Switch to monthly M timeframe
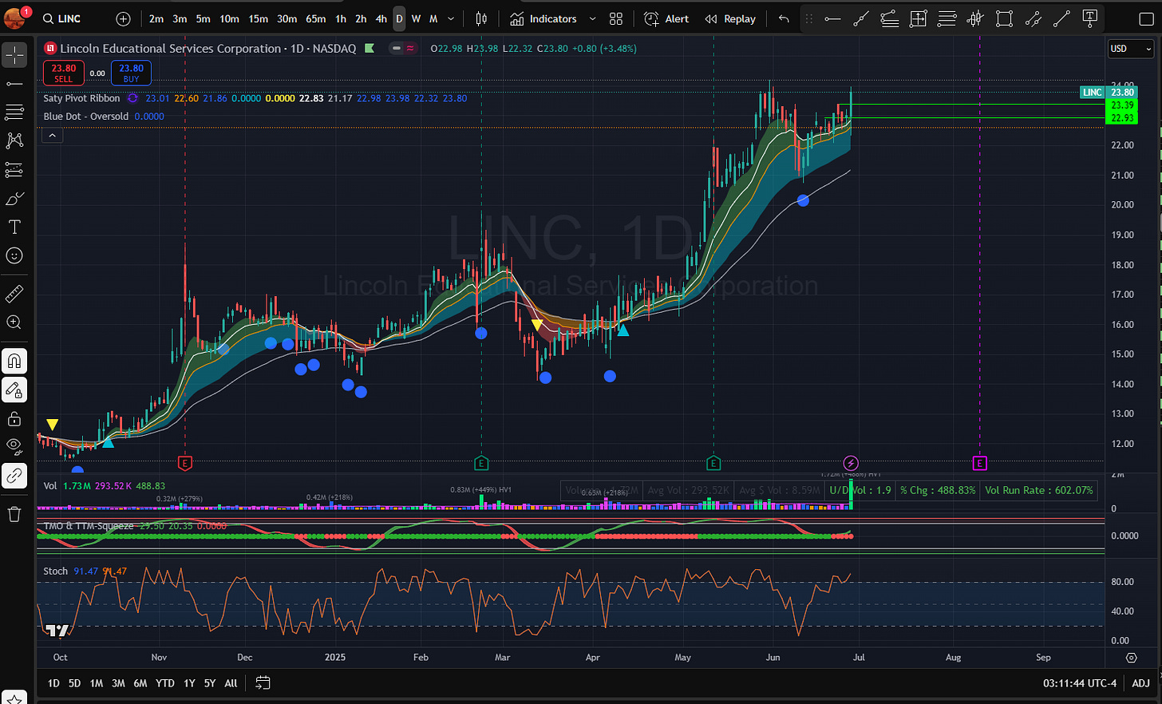Viewport: 1162px width, 704px height. pyautogui.click(x=433, y=18)
